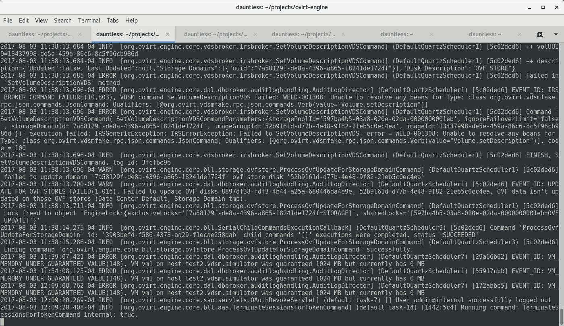This screenshot has width=564, height=326.
Task: Switch to the third terminal tab
Action: click(216, 34)
